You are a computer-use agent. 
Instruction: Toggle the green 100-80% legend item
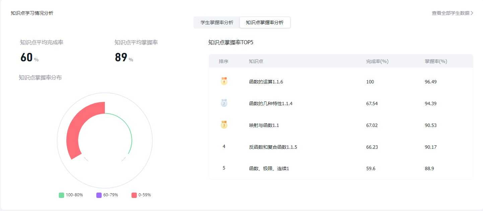(71, 195)
